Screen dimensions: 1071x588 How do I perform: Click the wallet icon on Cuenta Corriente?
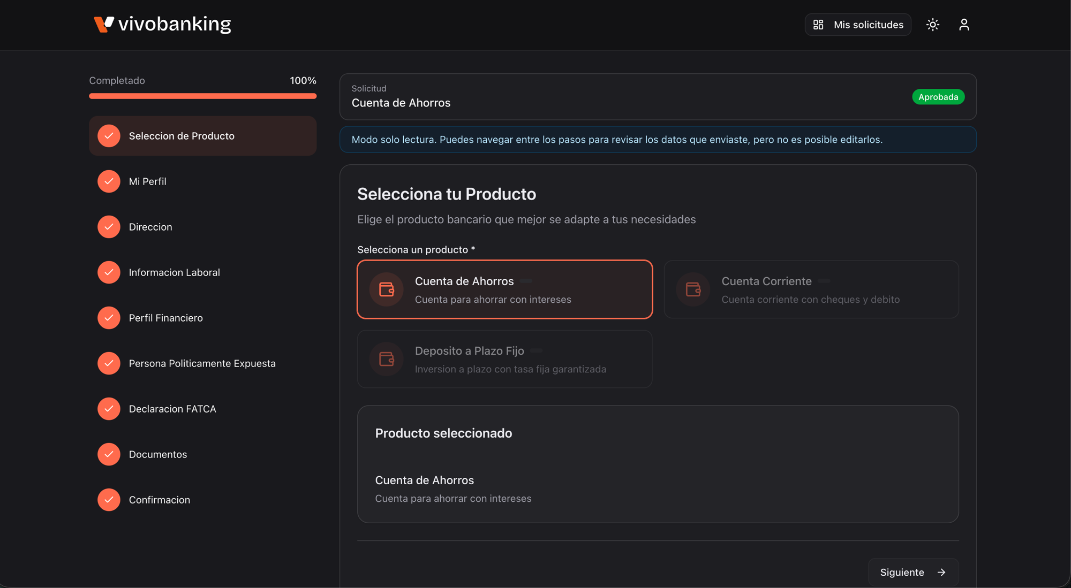point(693,289)
